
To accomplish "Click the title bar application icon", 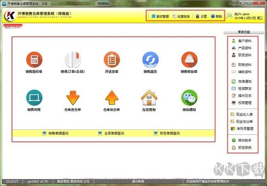I will click(4, 4).
